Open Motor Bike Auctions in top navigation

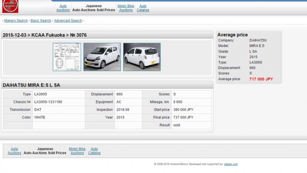[x=126, y=8]
